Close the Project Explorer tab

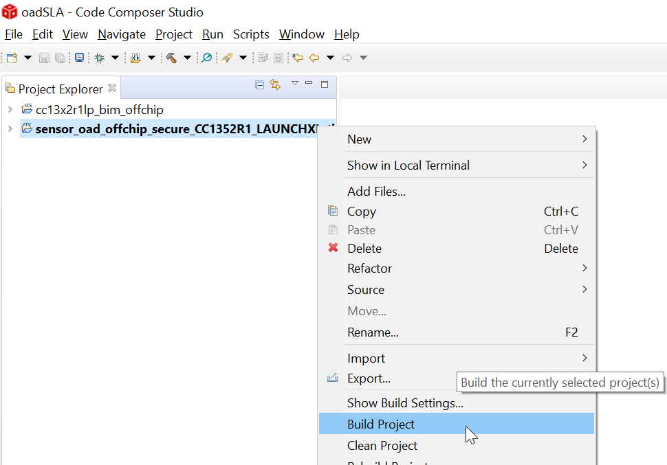pyautogui.click(x=112, y=88)
